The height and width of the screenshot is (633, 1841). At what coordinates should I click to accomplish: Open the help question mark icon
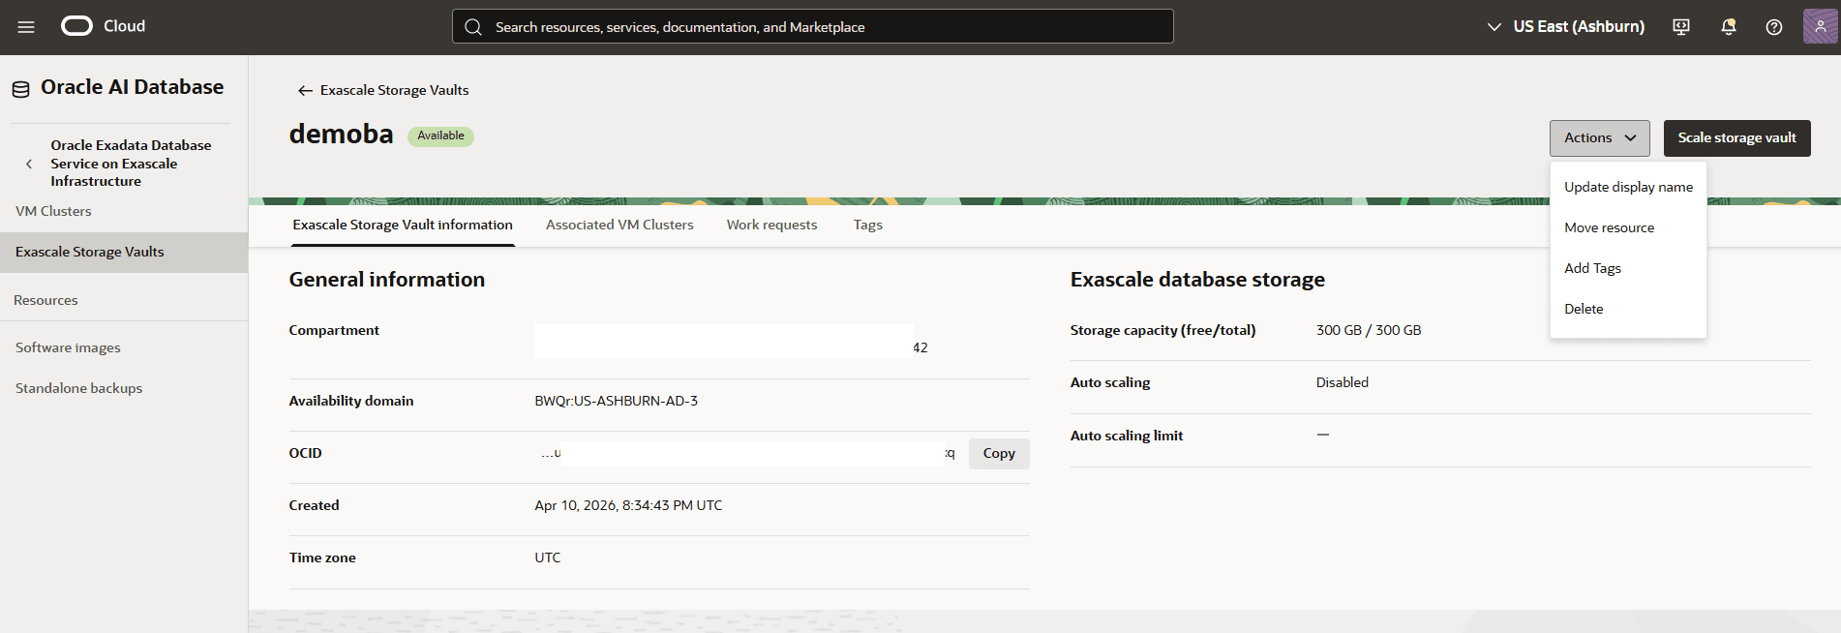click(x=1774, y=27)
